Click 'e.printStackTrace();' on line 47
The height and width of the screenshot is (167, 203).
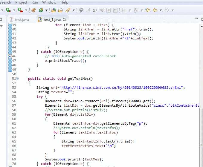[x=66, y=61]
